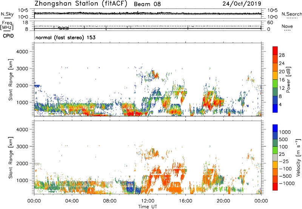Click "Slant Range [km]" label of velocity panel
The height and width of the screenshot is (209, 302).
click(x=11, y=158)
